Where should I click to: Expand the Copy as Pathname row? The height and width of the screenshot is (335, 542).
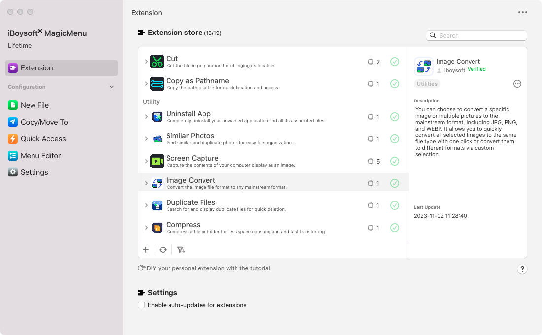click(146, 84)
